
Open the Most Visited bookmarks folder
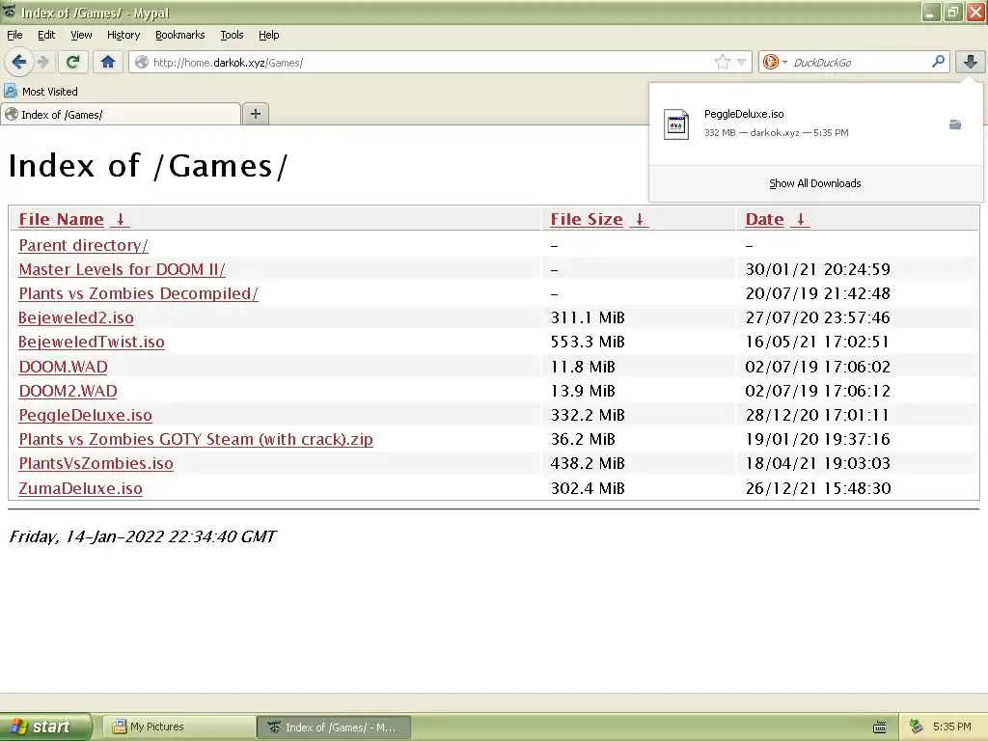pos(41,92)
